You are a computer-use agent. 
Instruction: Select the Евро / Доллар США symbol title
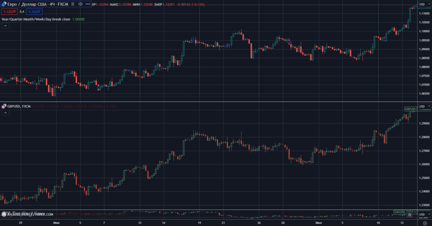pyautogui.click(x=36, y=4)
